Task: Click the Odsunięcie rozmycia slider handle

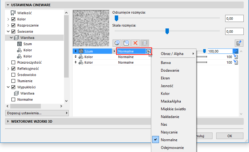Action: coord(116,18)
